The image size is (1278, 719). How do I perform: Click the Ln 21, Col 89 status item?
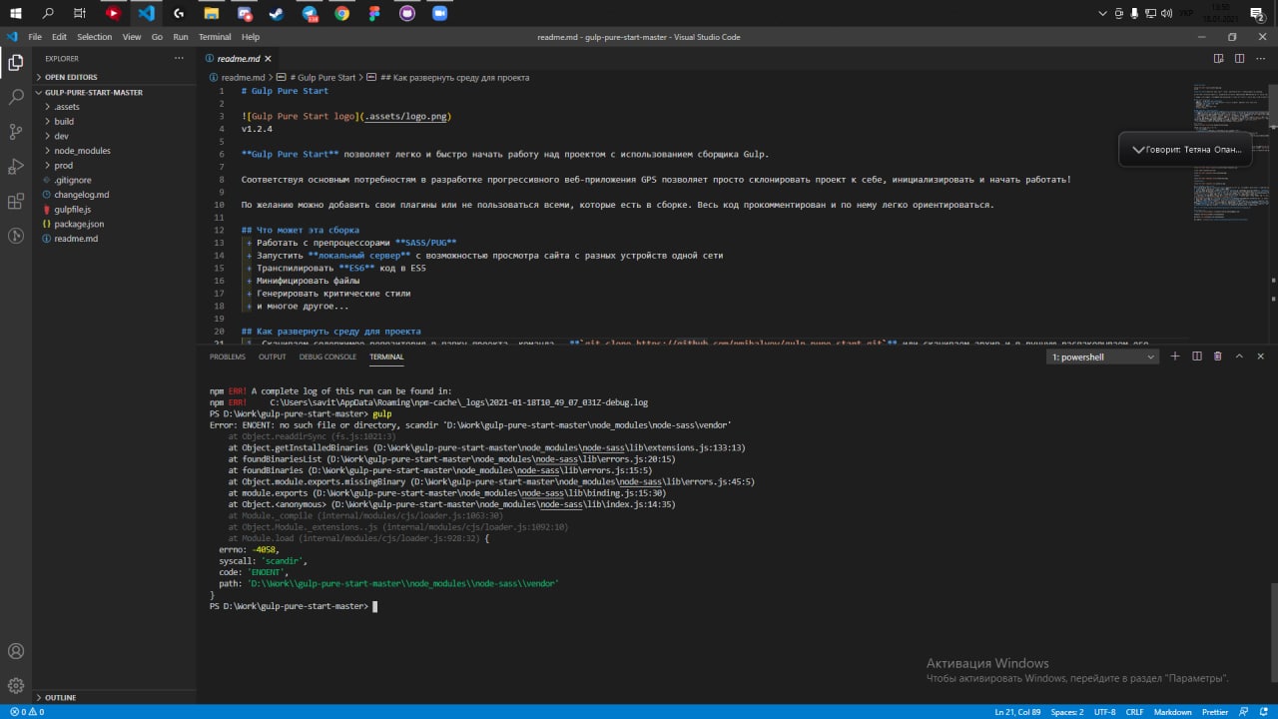[x=1018, y=712]
